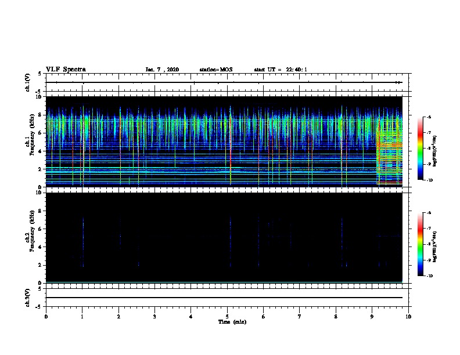This screenshot has height=355, width=460.
Task: Click the "-6" label on ch.2 colorbar
Action: 429,213
